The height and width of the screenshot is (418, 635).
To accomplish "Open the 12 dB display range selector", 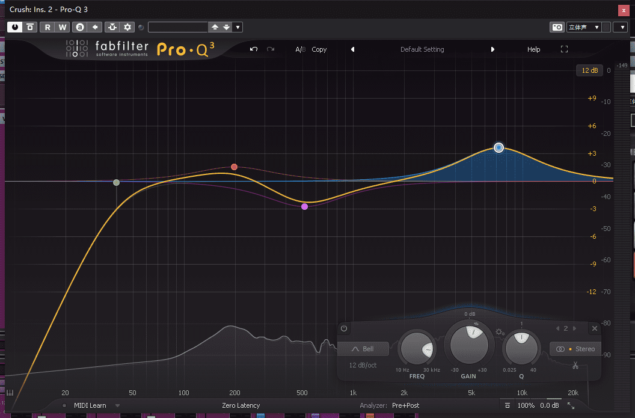I will click(590, 70).
